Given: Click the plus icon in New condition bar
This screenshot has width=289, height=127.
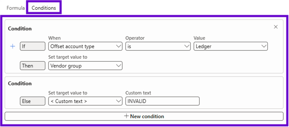Looking at the screenshot, I should click(126, 116).
